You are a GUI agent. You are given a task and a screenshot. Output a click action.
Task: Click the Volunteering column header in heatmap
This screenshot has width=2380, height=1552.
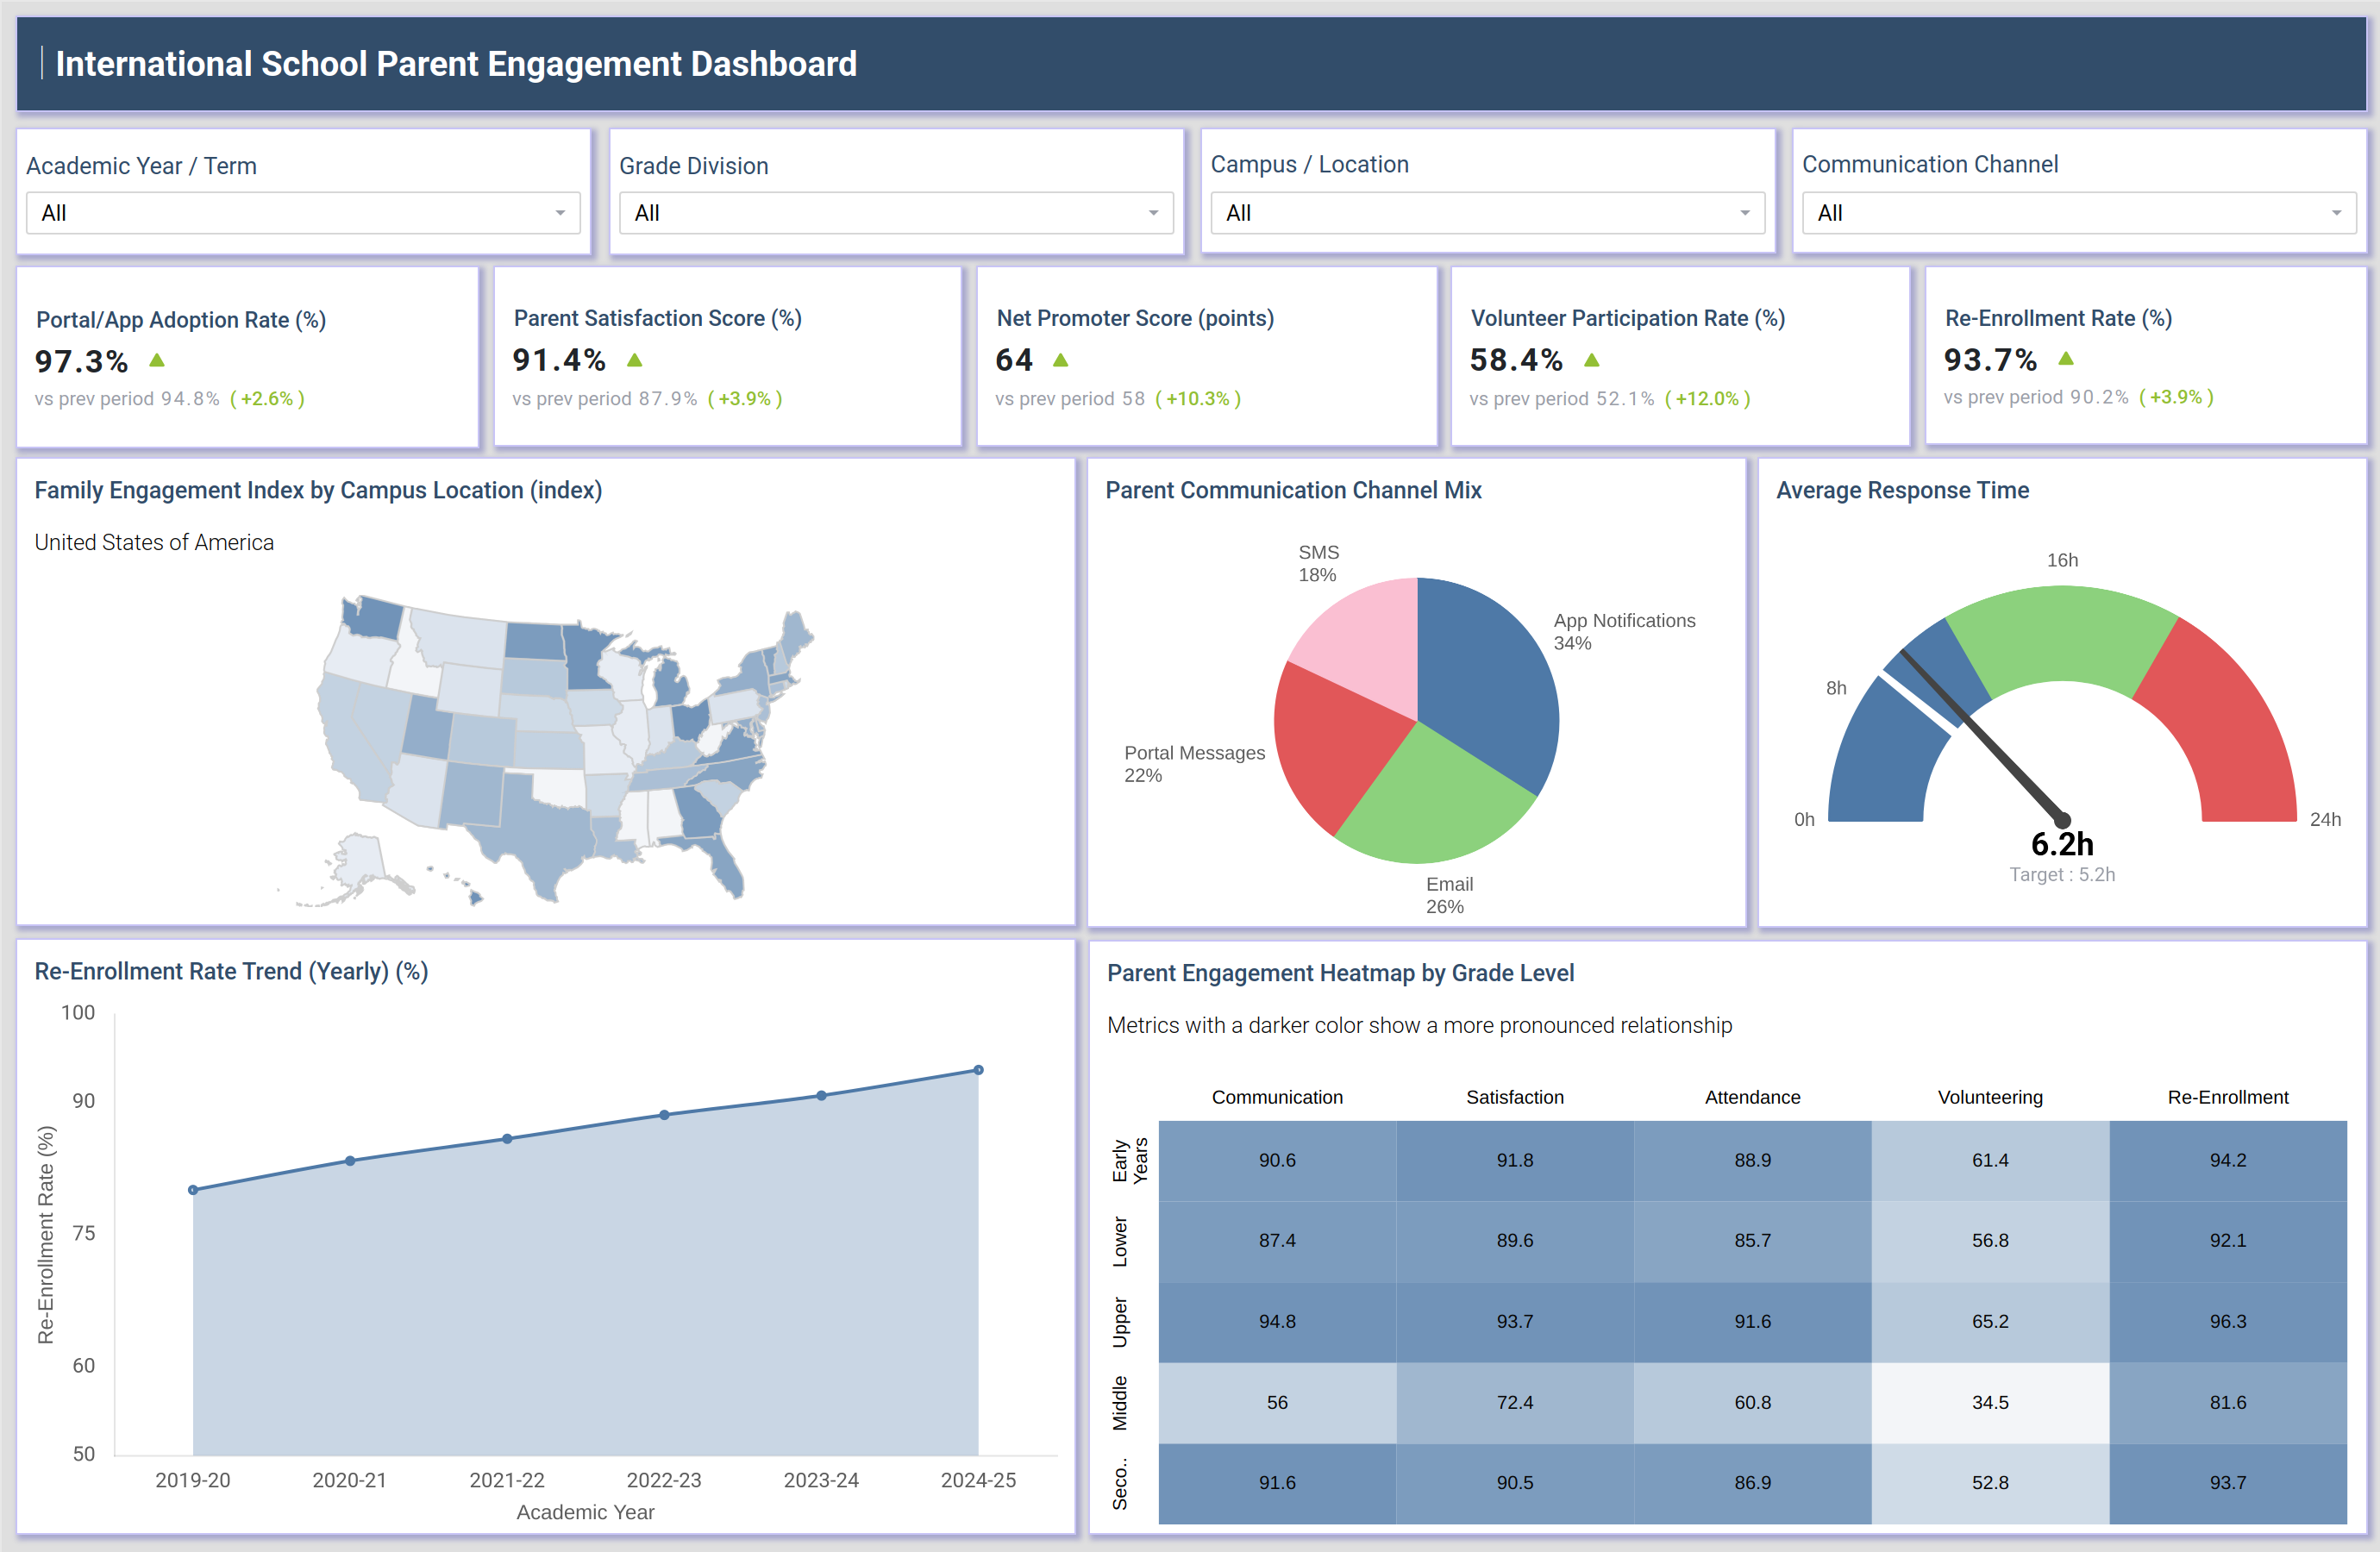(x=1990, y=1097)
